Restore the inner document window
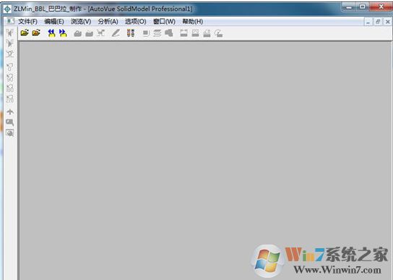The height and width of the screenshot is (280, 393). pos(378,22)
